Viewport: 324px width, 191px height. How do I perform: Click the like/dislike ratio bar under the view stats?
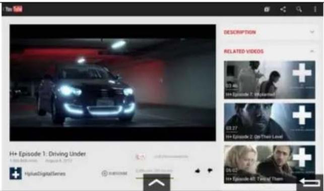point(155,178)
